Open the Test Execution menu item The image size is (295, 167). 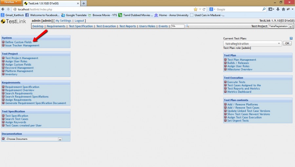(x=106, y=26)
